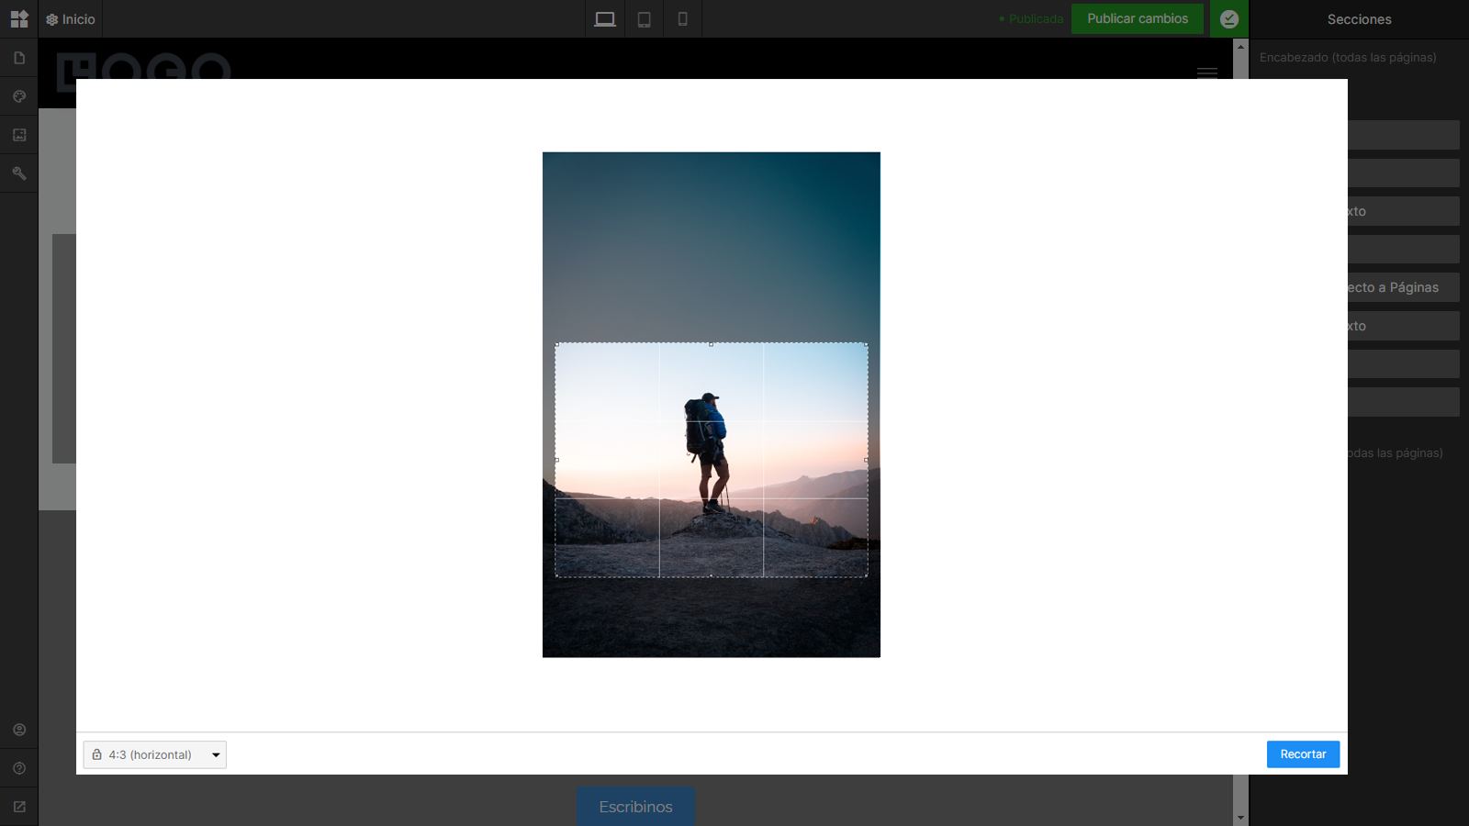1469x826 pixels.
Task: Click the Publicada status label
Action: click(x=1031, y=19)
